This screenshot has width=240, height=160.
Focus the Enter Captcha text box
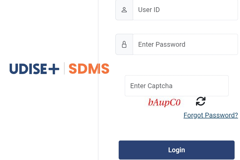click(177, 86)
